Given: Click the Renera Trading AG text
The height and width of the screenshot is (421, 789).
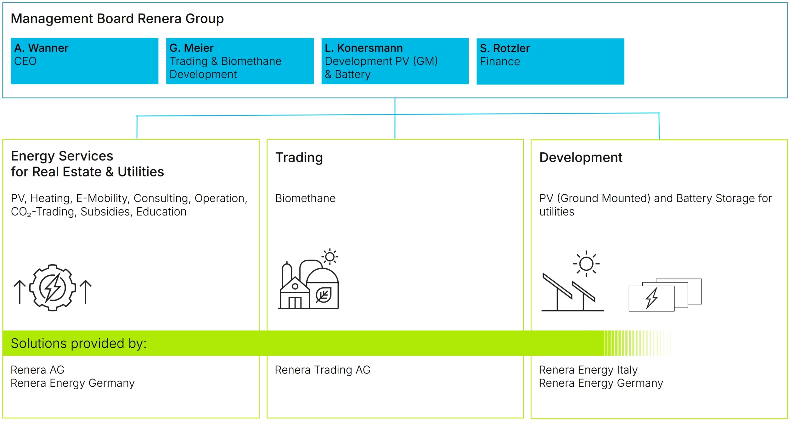Looking at the screenshot, I should point(322,369).
